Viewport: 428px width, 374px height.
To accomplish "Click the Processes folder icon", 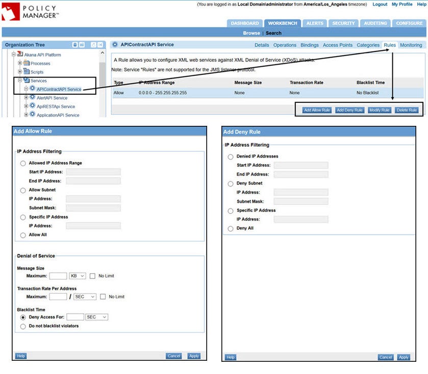I will tap(26, 63).
